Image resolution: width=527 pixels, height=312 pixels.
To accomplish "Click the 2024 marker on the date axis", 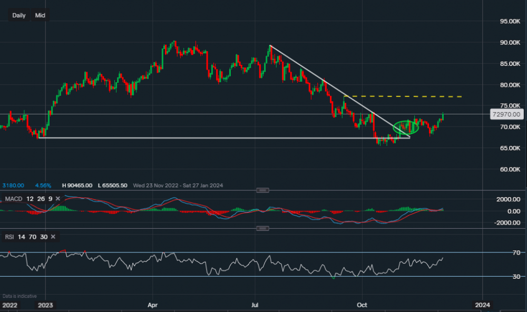I will 482,305.
